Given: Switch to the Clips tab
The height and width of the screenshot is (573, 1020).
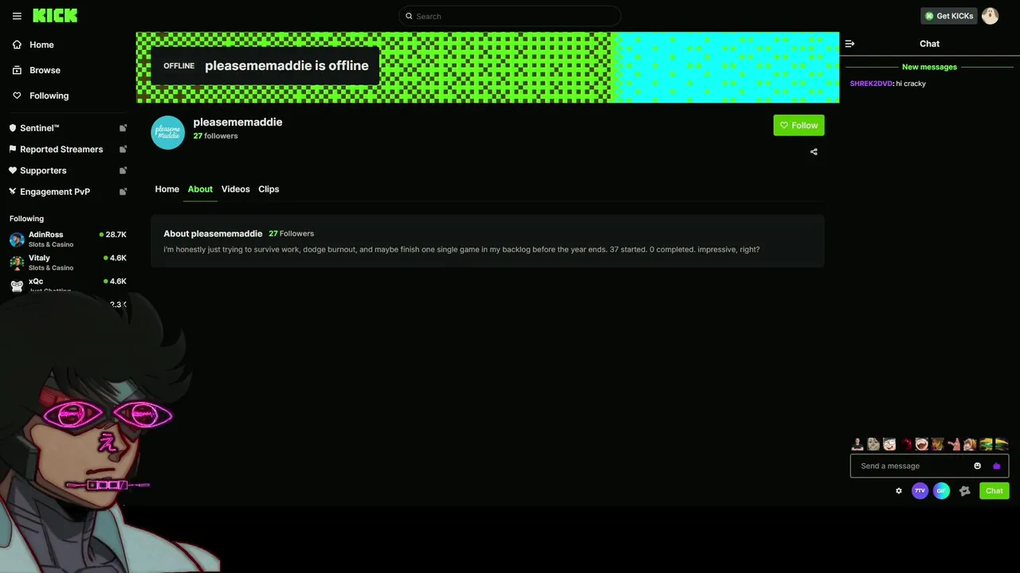Looking at the screenshot, I should (x=269, y=189).
